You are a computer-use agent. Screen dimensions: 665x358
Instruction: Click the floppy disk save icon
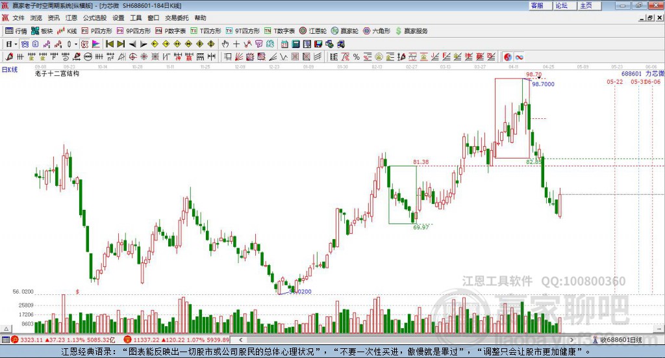point(318,44)
